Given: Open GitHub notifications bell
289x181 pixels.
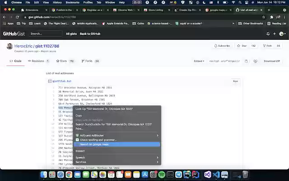Looking at the screenshot, I should pos(268,34).
